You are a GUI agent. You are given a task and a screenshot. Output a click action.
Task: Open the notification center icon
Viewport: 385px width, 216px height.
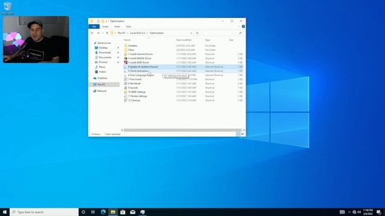click(379, 212)
